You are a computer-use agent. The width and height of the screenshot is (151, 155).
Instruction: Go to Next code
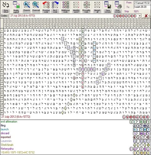pos(55,5)
